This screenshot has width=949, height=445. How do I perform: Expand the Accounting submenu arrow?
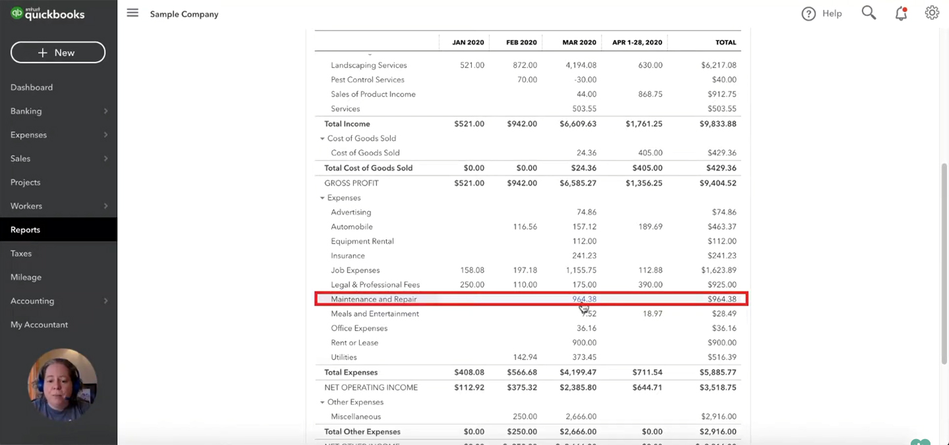105,301
